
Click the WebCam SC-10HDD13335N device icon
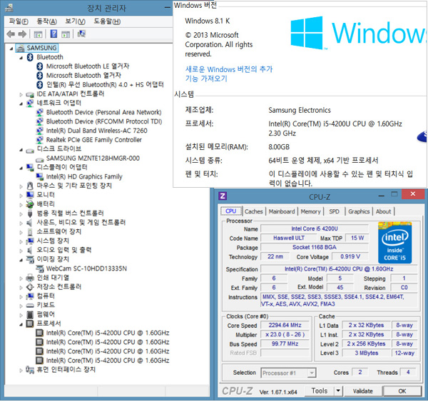coord(40,268)
